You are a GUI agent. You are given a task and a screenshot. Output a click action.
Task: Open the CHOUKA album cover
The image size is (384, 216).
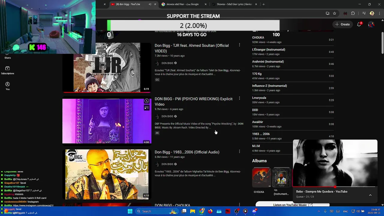click(x=262, y=178)
